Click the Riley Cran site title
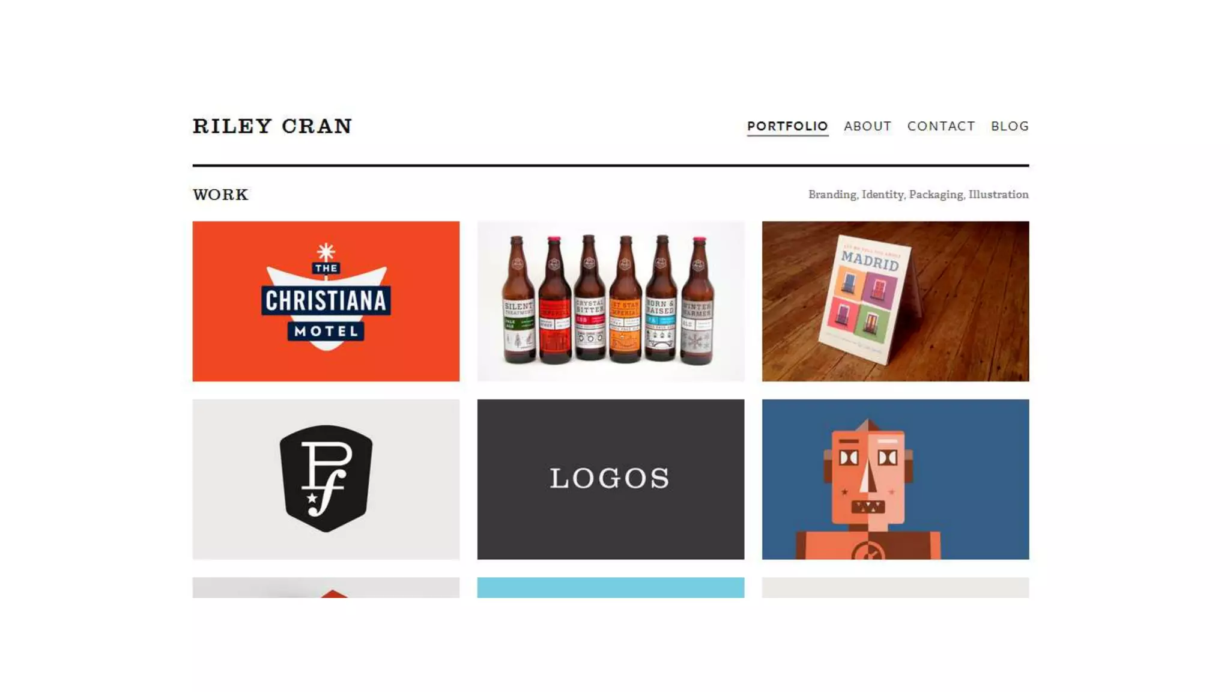Screen dimensions: 1230x692 [272, 126]
